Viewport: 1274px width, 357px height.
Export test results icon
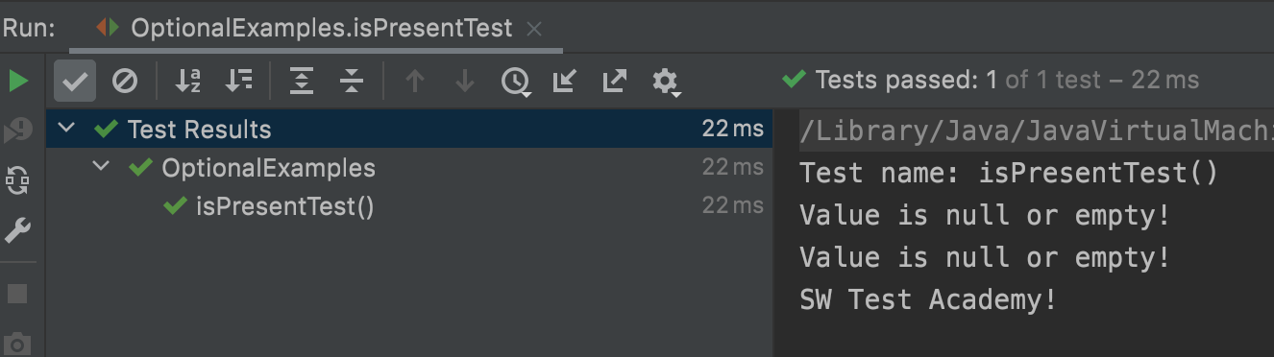pyautogui.click(x=615, y=82)
